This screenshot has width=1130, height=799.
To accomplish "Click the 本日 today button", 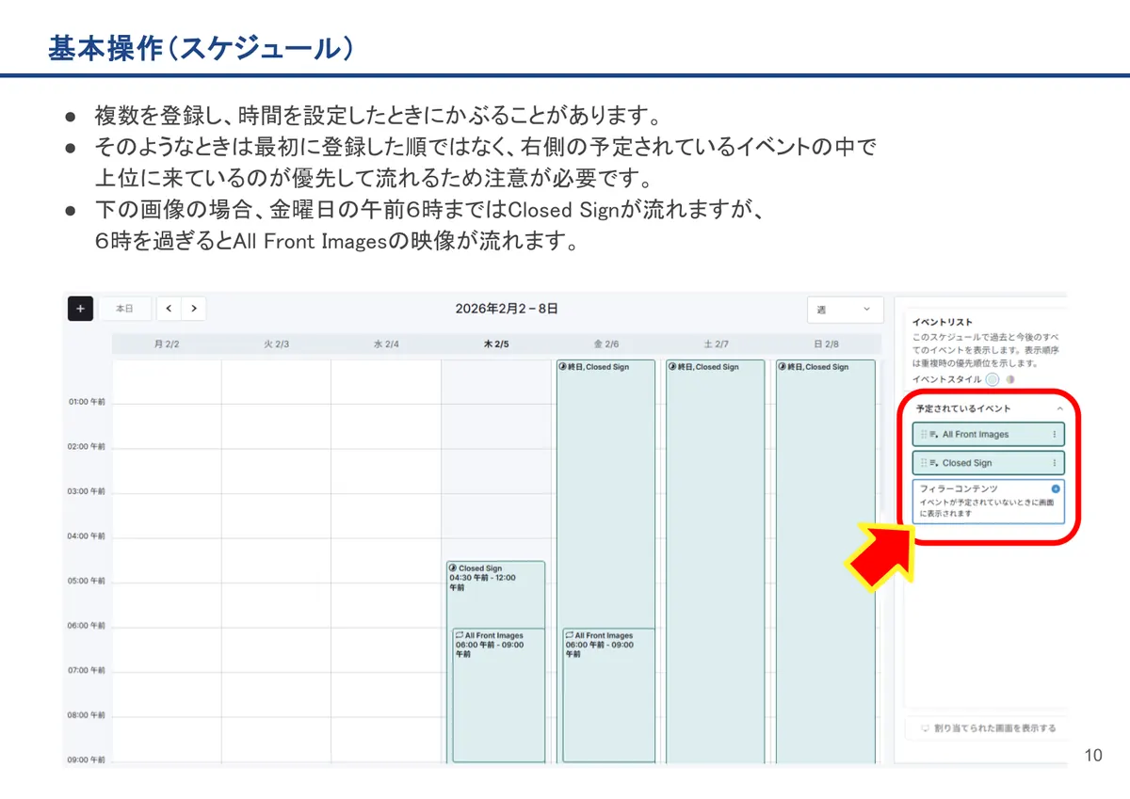I will [124, 309].
